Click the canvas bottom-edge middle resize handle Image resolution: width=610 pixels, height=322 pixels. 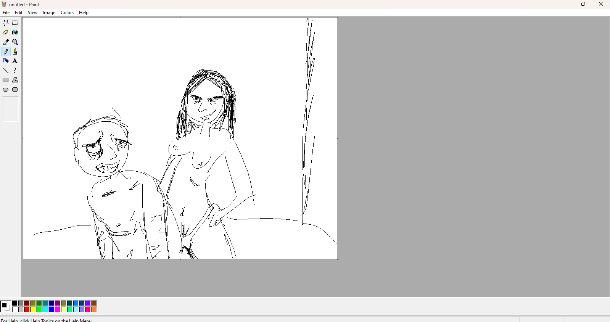[180, 259]
